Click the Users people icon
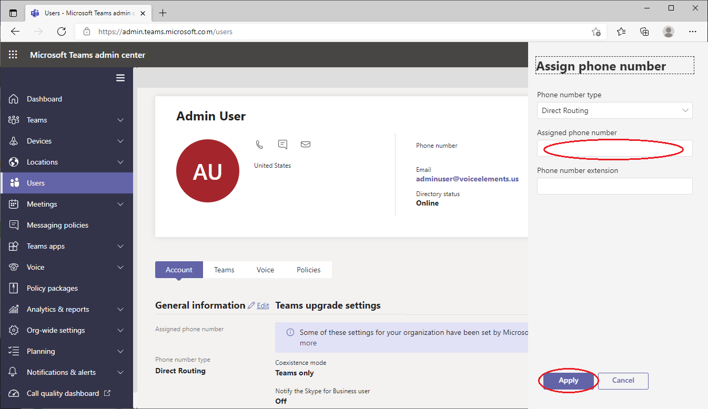708x409 pixels. point(14,183)
